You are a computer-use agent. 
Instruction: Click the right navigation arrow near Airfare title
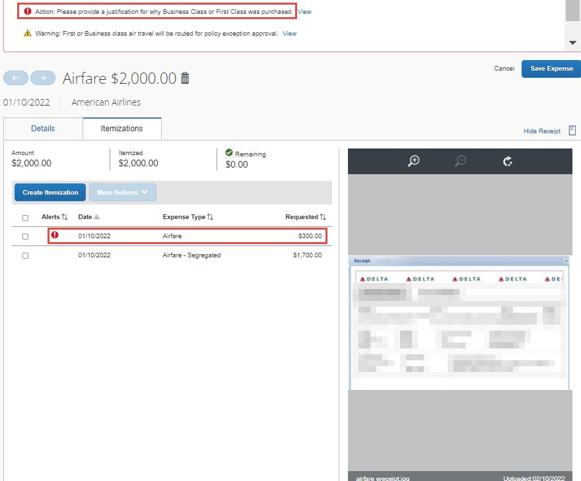pos(43,78)
